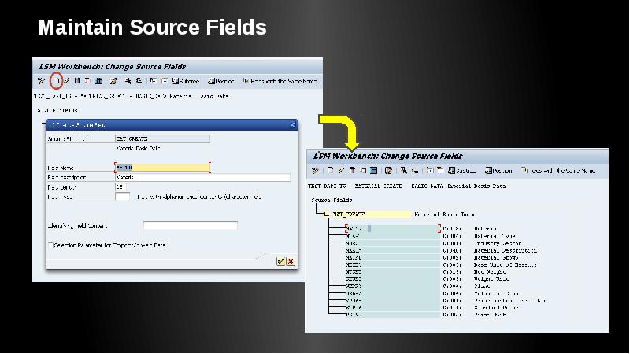Select the field row labeled Material Group

(432, 258)
